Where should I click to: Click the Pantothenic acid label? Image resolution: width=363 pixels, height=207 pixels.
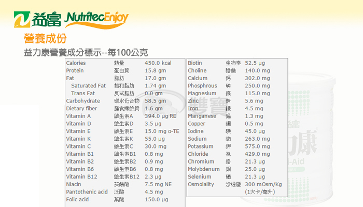tap(87, 192)
